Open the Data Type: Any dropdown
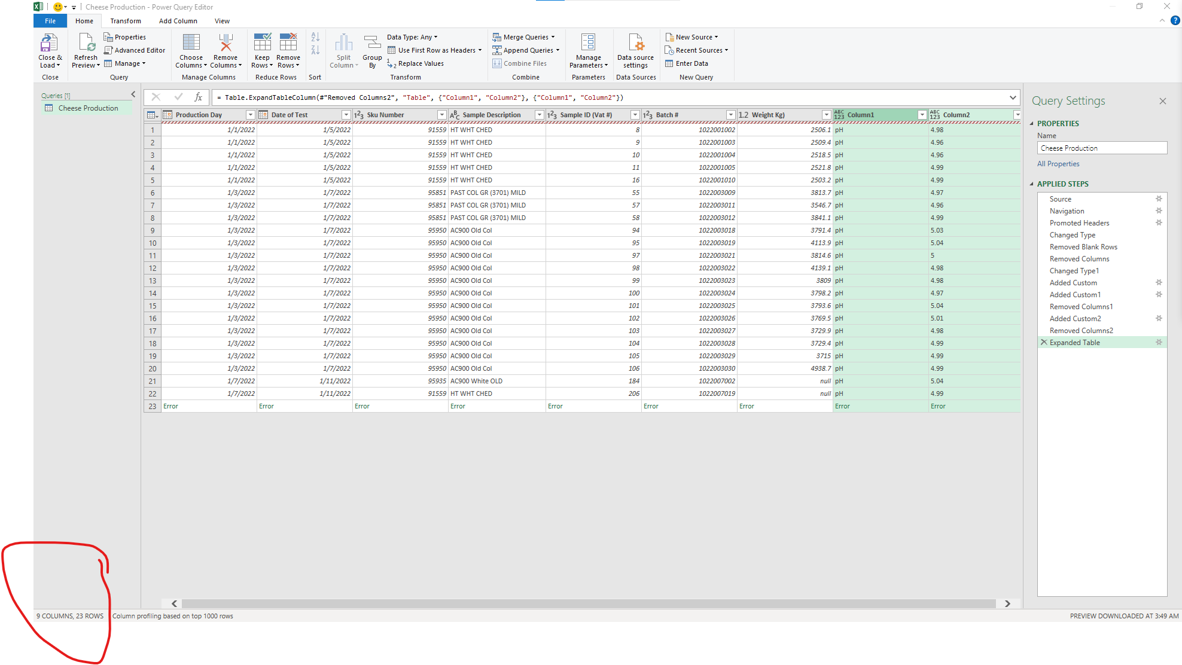This screenshot has height=665, width=1182. (x=412, y=36)
